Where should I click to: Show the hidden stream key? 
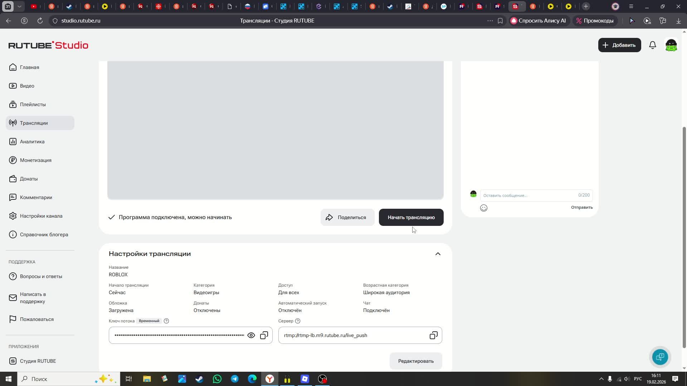point(251,335)
